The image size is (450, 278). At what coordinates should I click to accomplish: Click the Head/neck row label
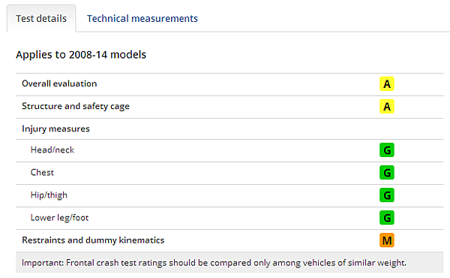point(52,150)
